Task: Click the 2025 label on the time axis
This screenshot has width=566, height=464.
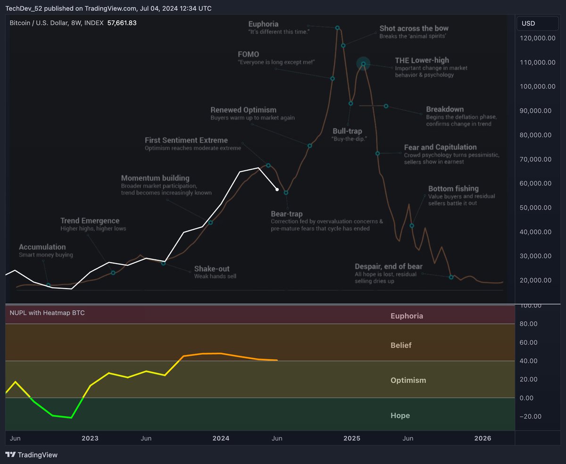Action: 352,438
